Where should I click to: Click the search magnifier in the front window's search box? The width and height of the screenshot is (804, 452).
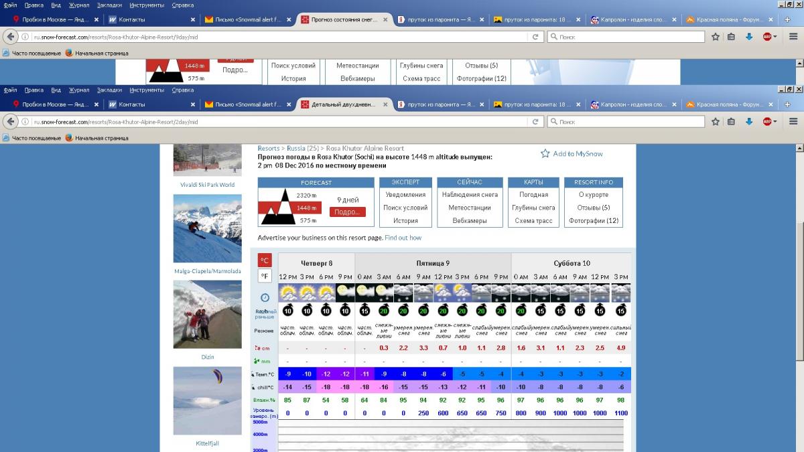click(x=553, y=122)
